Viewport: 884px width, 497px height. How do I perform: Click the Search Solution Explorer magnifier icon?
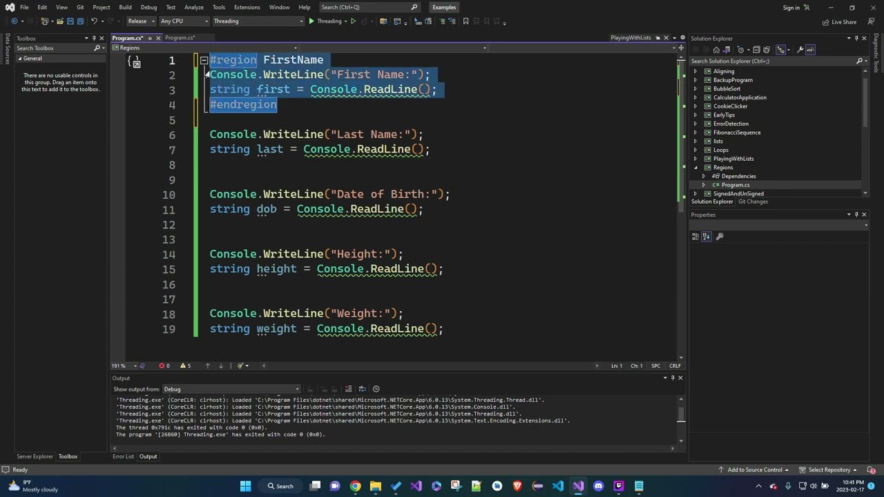[x=859, y=61]
